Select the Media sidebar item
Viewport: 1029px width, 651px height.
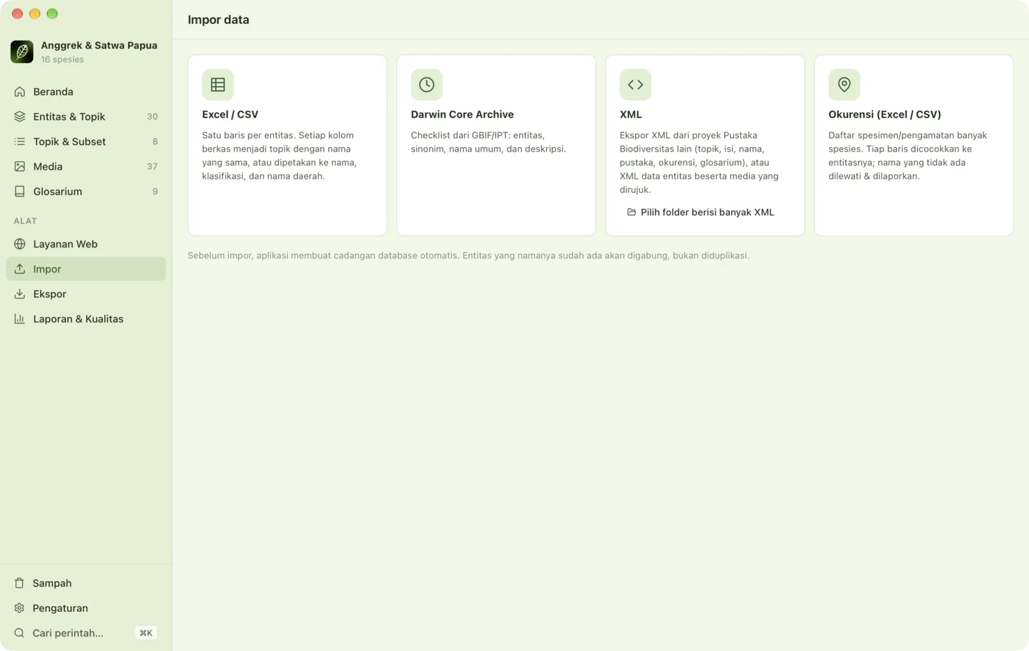86,166
